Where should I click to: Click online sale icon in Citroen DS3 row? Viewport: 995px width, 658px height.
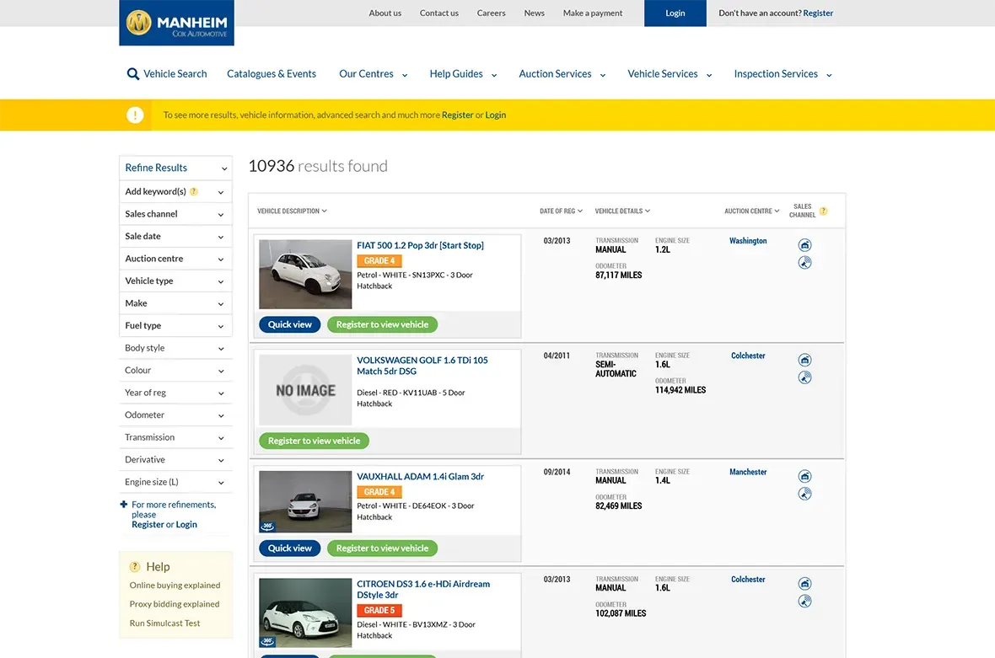point(804,602)
